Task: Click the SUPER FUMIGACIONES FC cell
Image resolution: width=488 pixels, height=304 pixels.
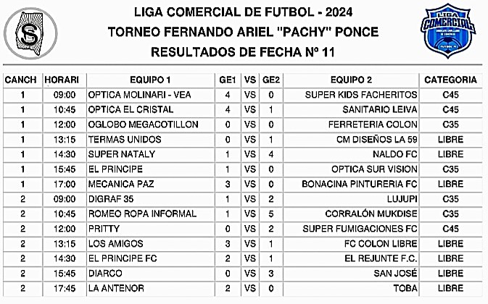Action: pyautogui.click(x=351, y=229)
